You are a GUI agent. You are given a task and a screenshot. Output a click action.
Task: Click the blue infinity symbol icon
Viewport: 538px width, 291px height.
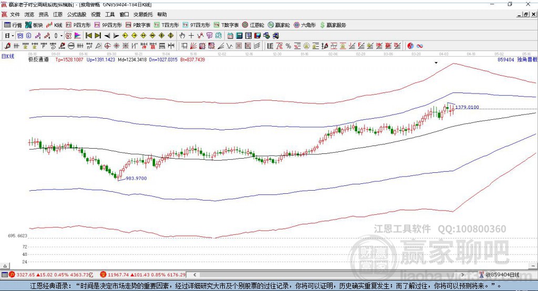pyautogui.click(x=420, y=46)
